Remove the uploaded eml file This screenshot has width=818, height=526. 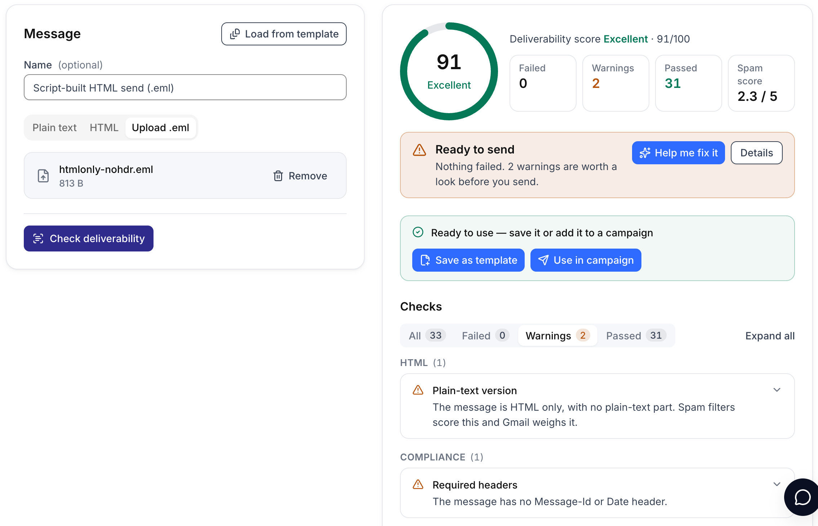[x=300, y=176]
